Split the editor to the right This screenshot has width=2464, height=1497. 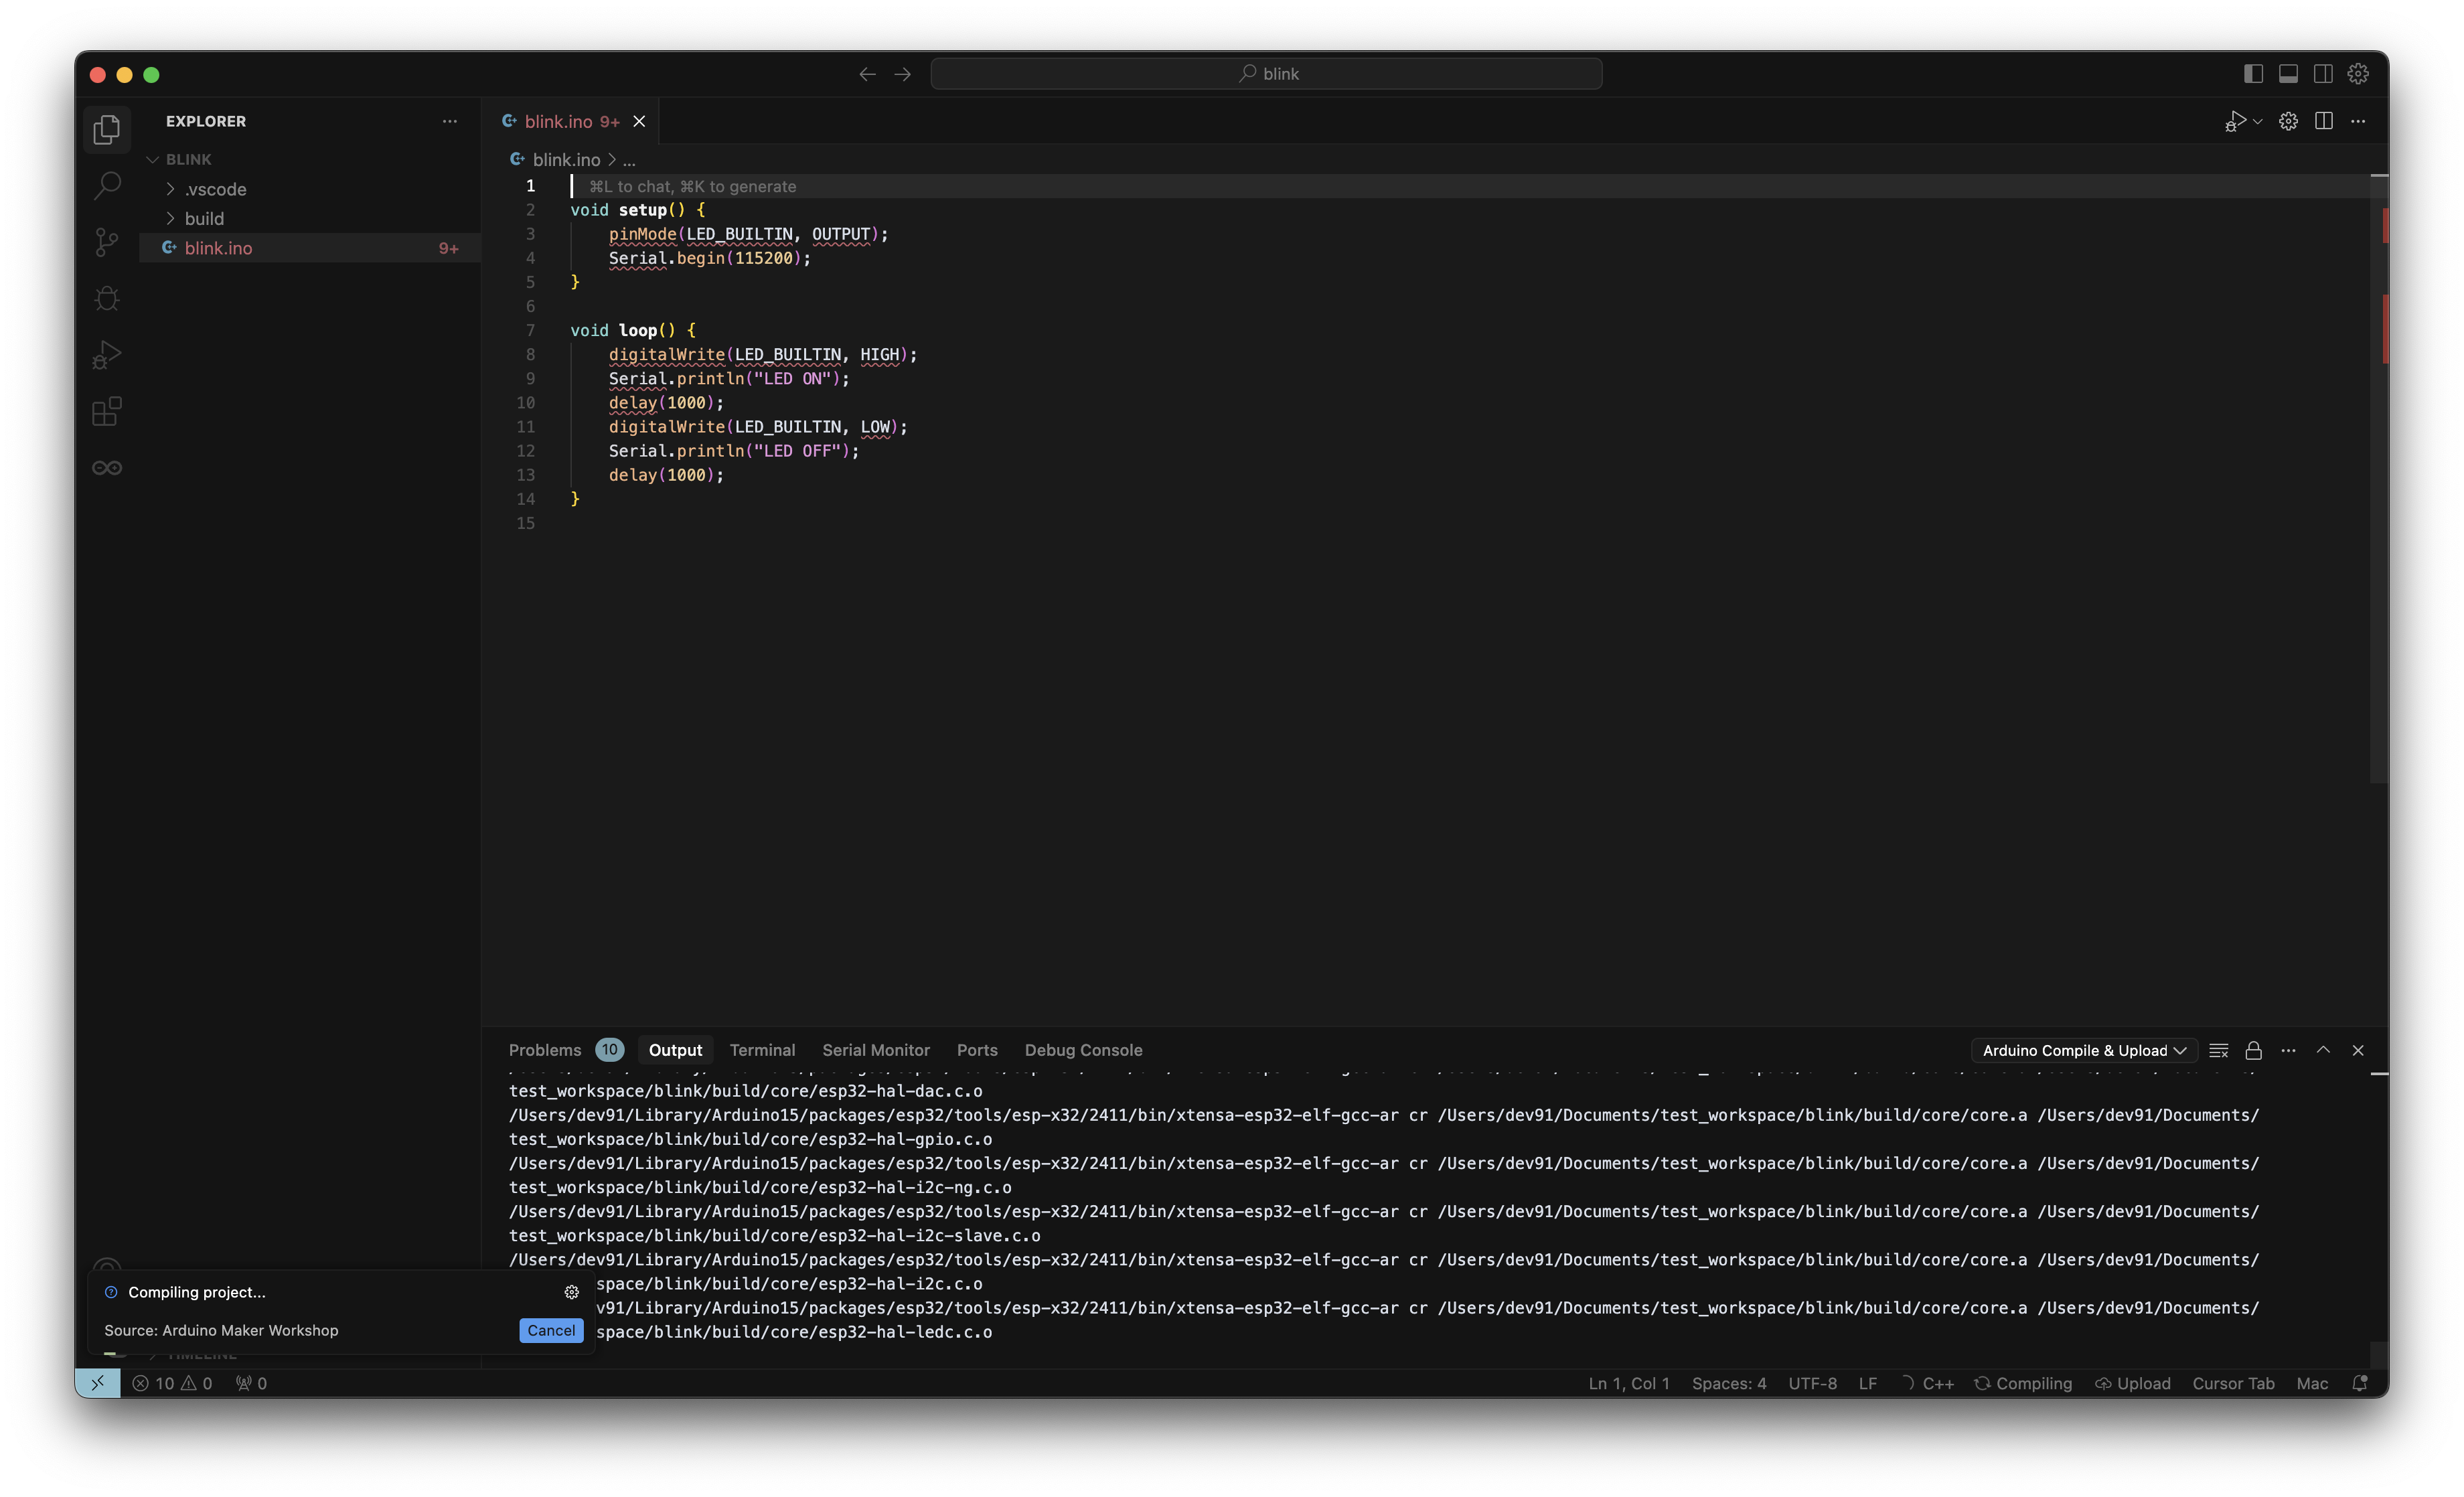click(x=2323, y=121)
